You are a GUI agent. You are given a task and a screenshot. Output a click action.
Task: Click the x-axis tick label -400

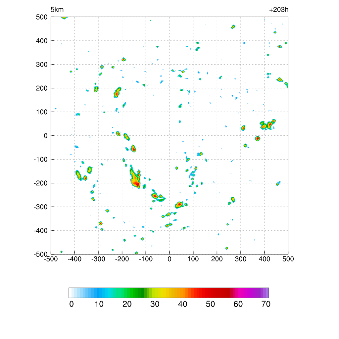tap(74, 259)
